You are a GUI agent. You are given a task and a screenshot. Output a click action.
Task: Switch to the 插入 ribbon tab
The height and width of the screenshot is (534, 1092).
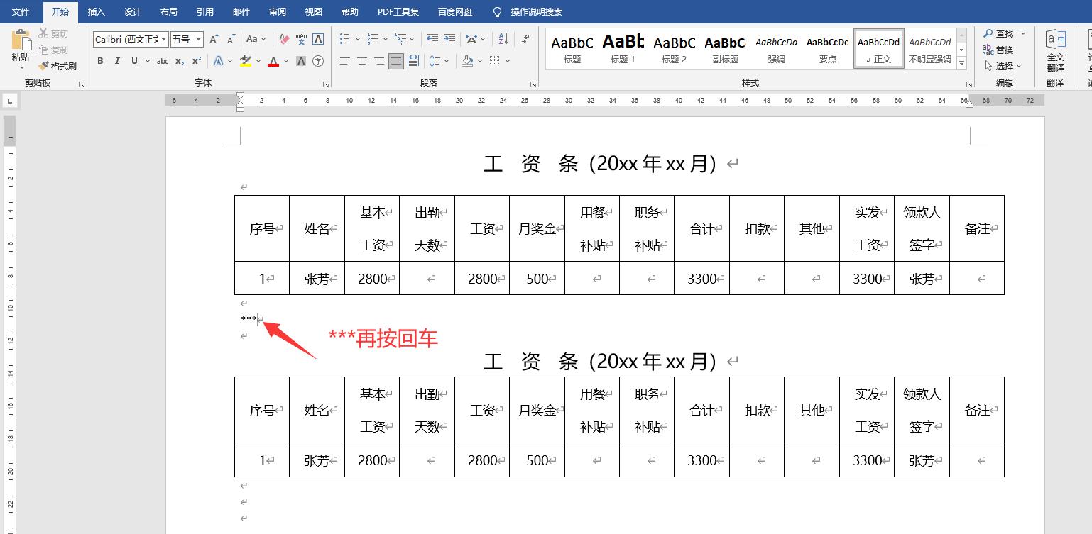tap(96, 11)
